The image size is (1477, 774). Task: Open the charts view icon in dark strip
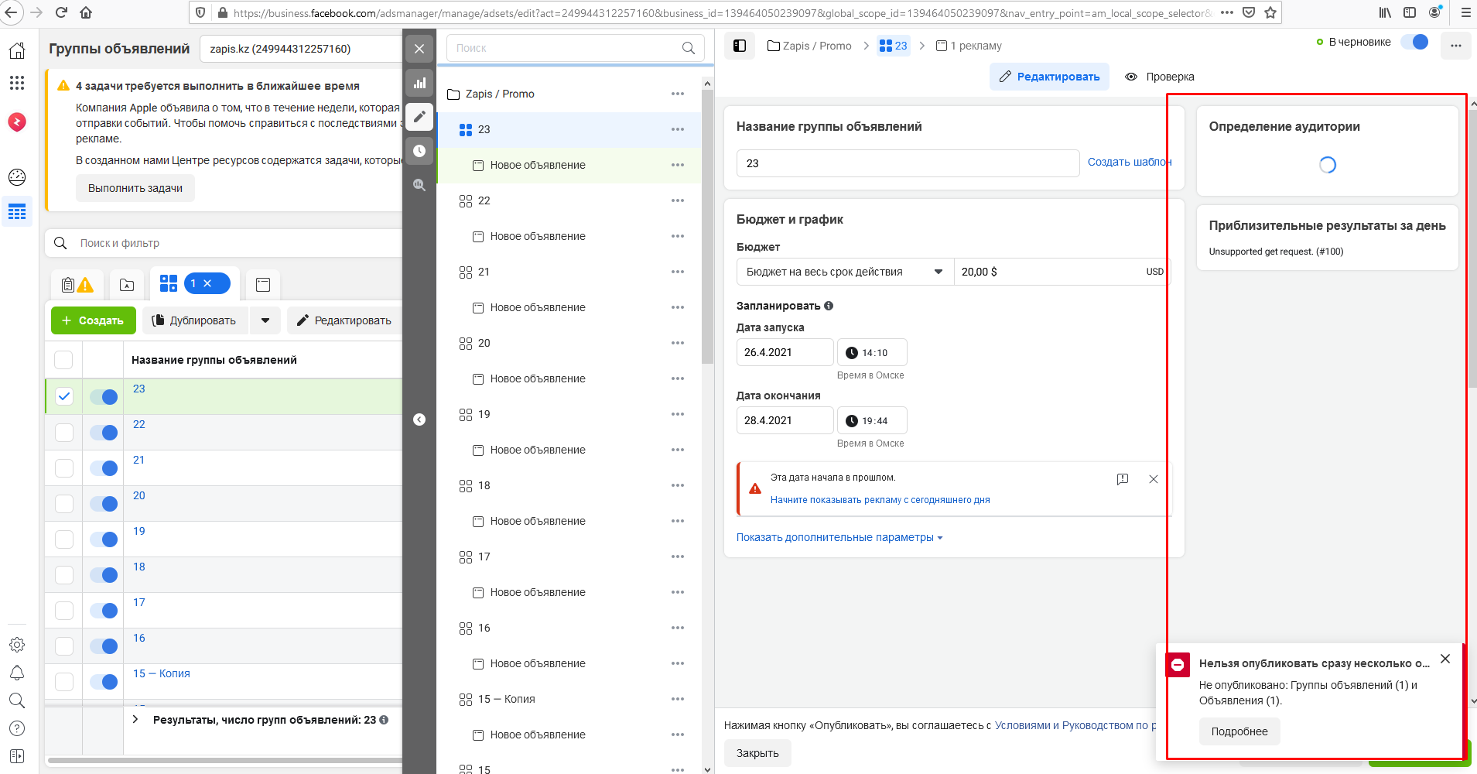tap(419, 83)
